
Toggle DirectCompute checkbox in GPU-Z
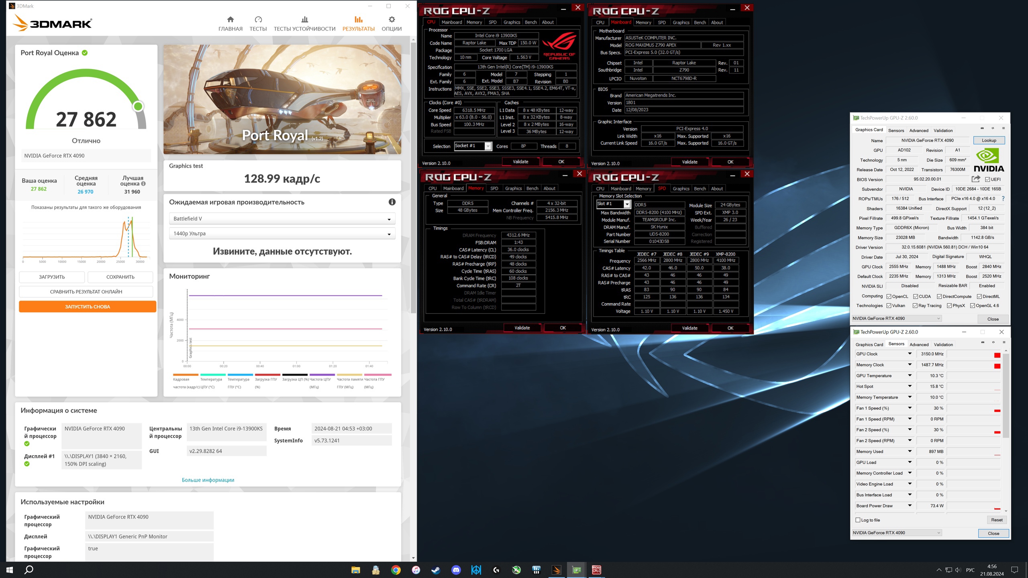939,296
